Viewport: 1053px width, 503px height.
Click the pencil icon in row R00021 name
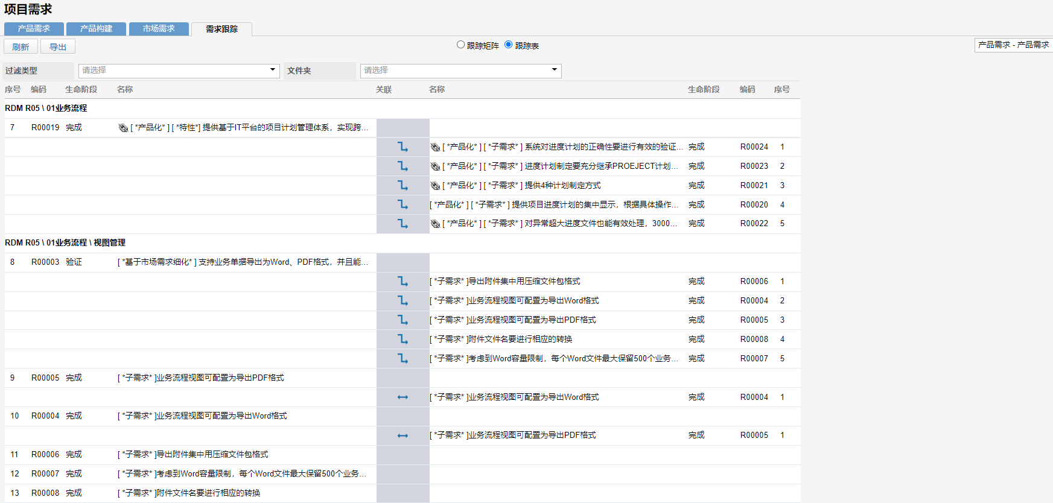pos(435,186)
